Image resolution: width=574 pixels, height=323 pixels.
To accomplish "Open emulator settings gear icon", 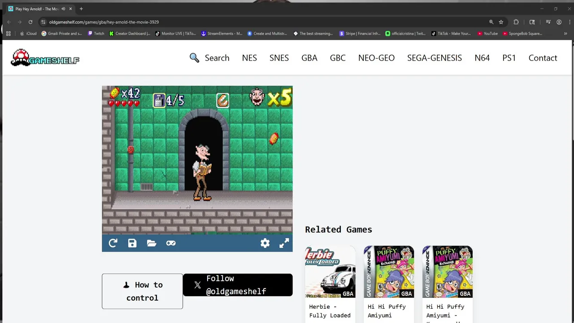I will coord(265,243).
